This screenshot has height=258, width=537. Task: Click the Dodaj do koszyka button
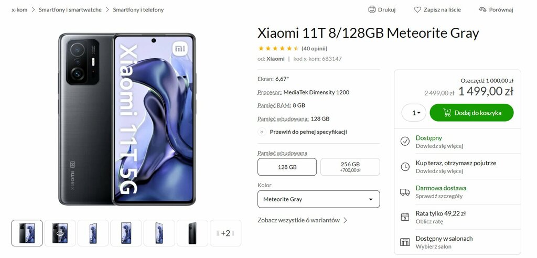click(x=471, y=113)
